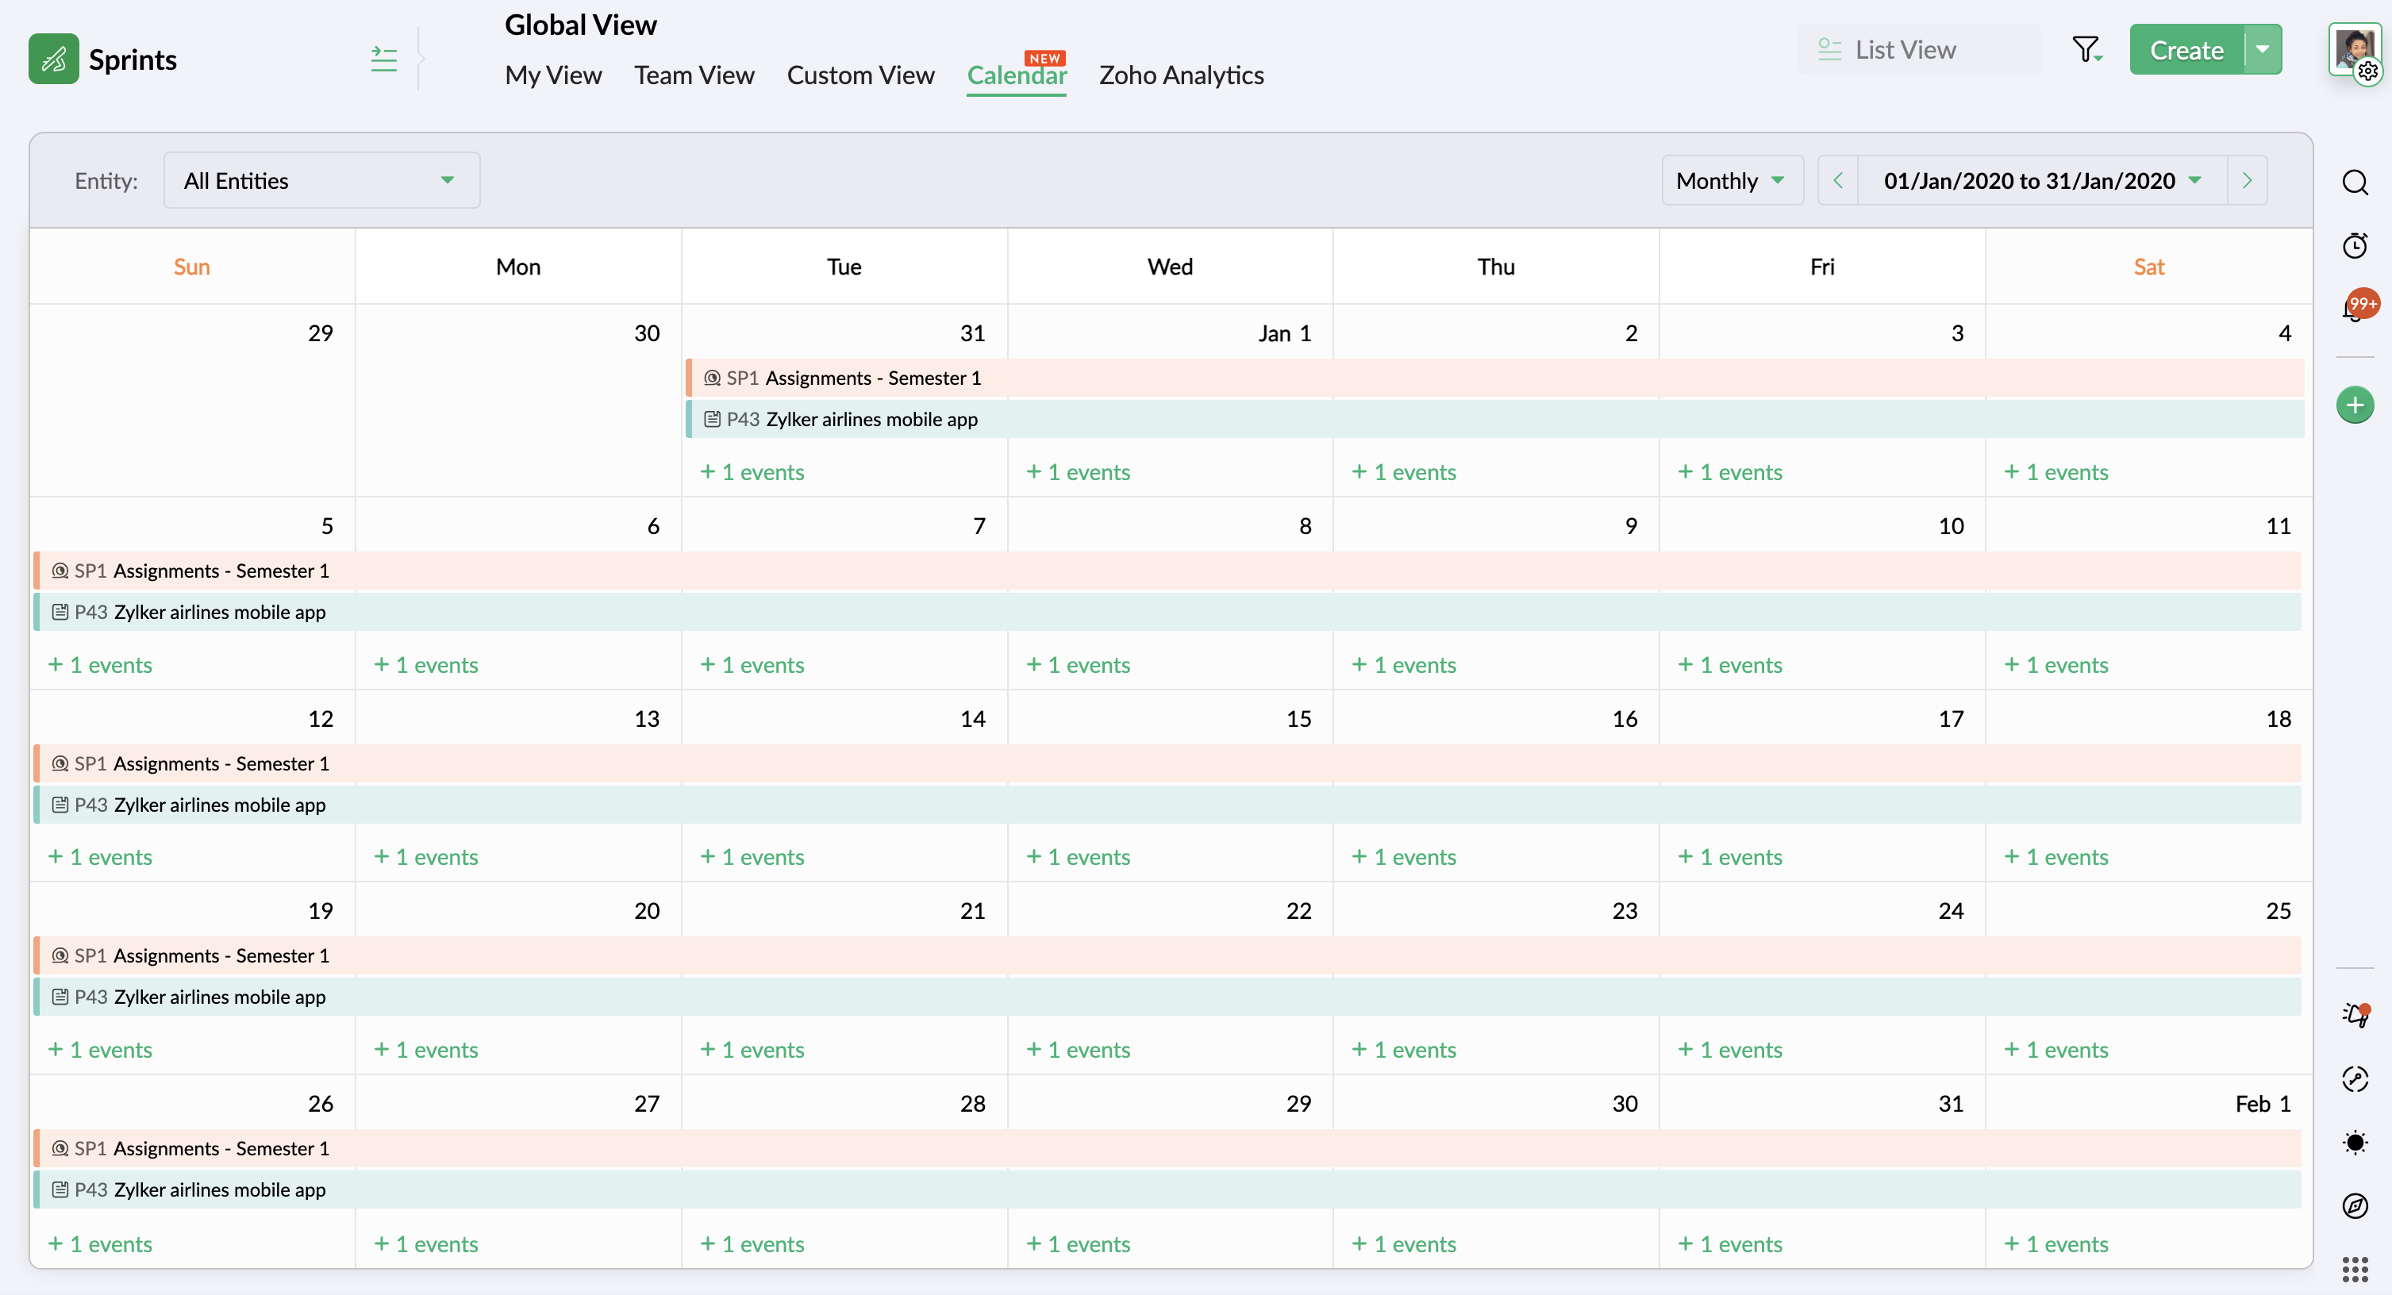Click the filter funnel icon

[x=2086, y=50]
